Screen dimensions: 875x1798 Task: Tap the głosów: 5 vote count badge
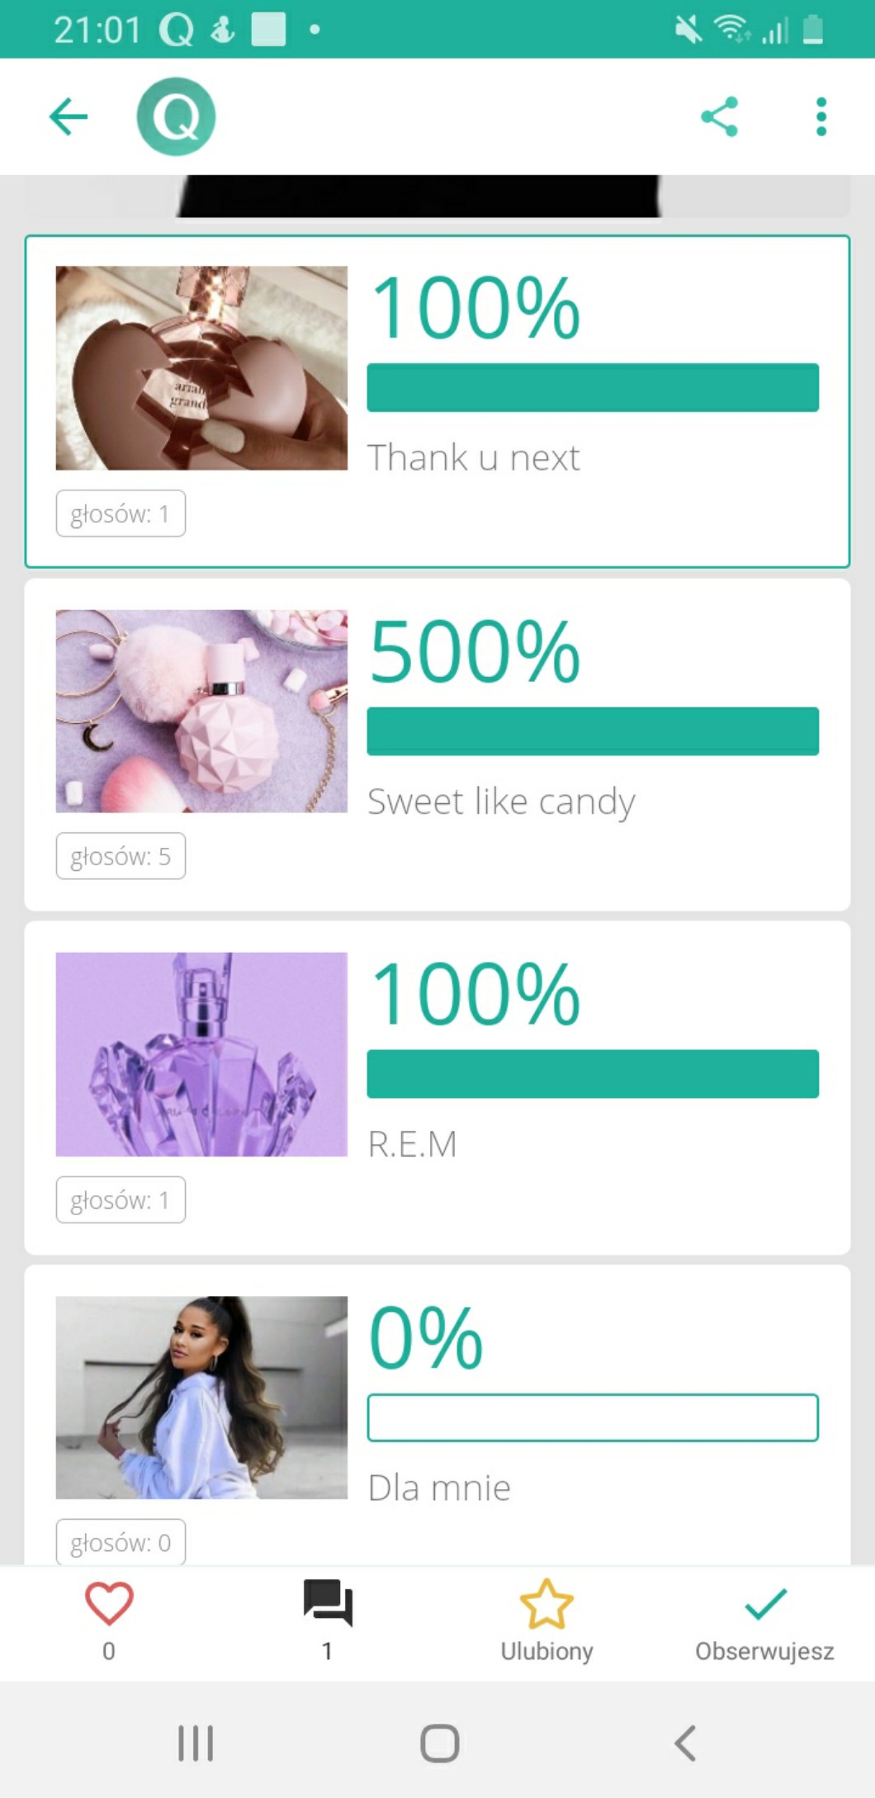pos(121,857)
